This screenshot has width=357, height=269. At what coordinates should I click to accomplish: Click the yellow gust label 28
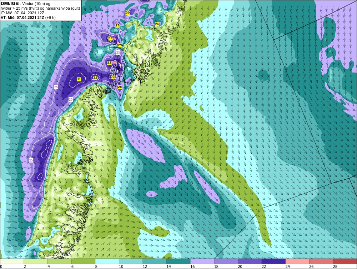click(120, 87)
